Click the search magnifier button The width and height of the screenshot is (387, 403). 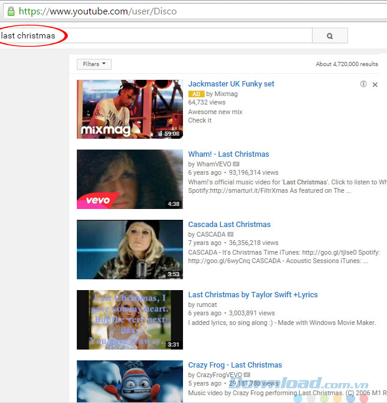[329, 36]
